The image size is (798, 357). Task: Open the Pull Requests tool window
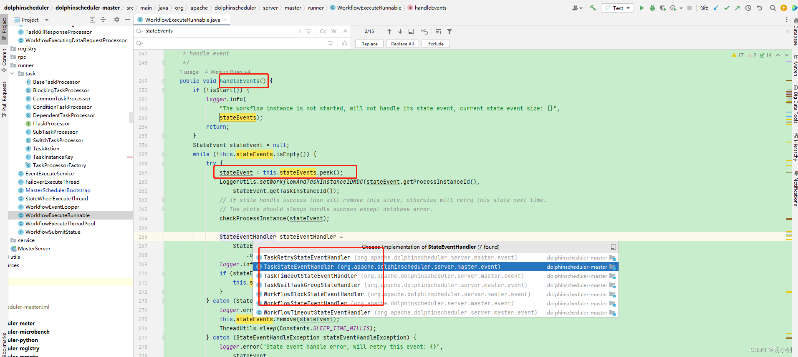coord(4,99)
